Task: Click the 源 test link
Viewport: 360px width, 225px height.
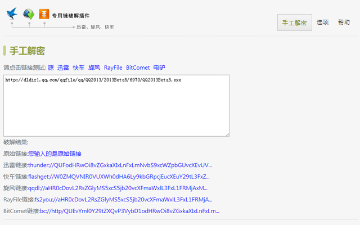Action: (51, 67)
